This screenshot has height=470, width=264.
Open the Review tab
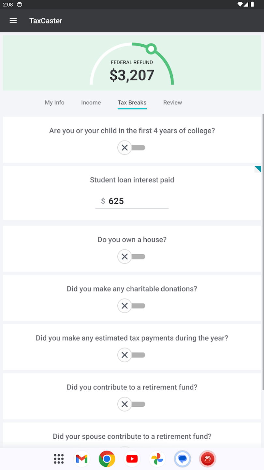(x=172, y=102)
